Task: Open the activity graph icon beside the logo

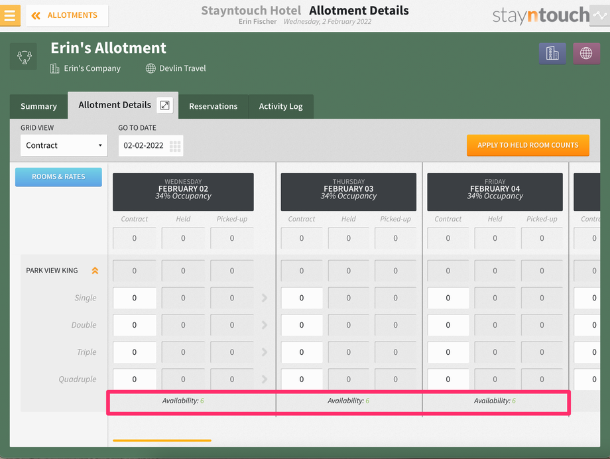Action: tap(600, 15)
